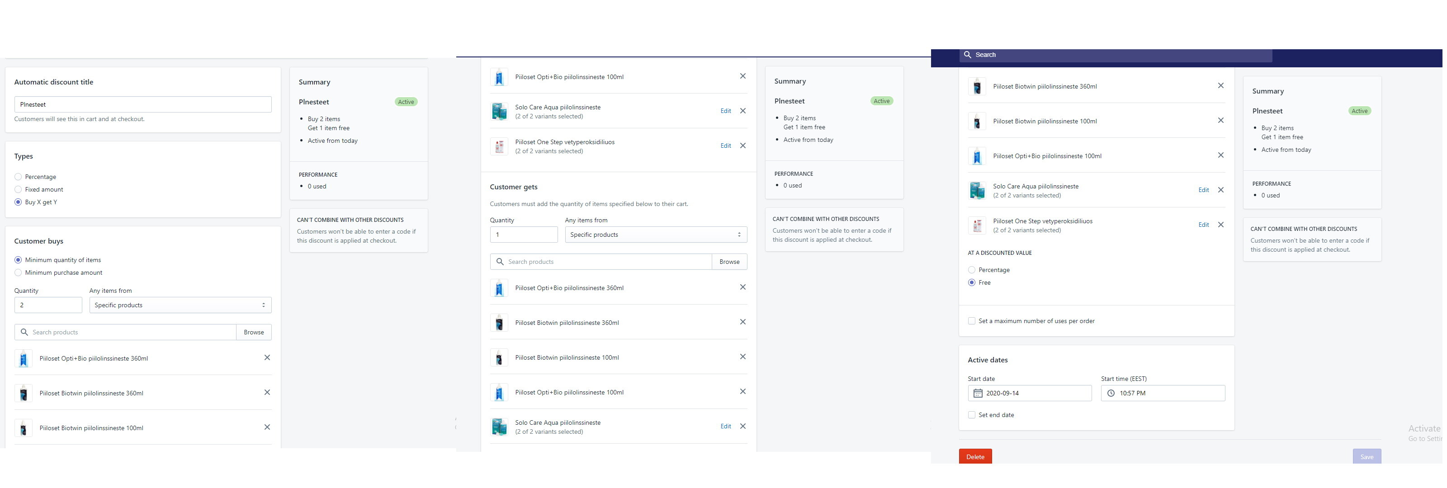
Task: Click the Automatic discount title field
Action: click(x=143, y=104)
